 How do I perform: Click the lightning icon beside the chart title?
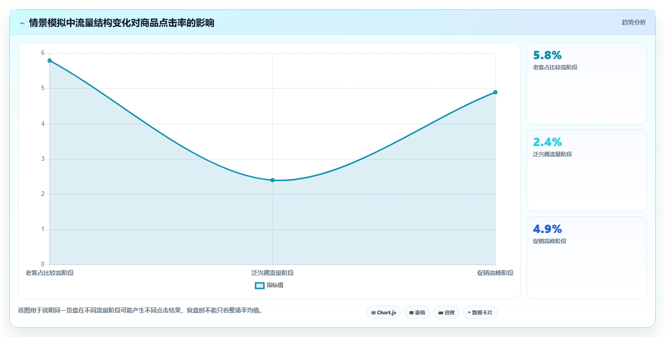click(x=22, y=23)
